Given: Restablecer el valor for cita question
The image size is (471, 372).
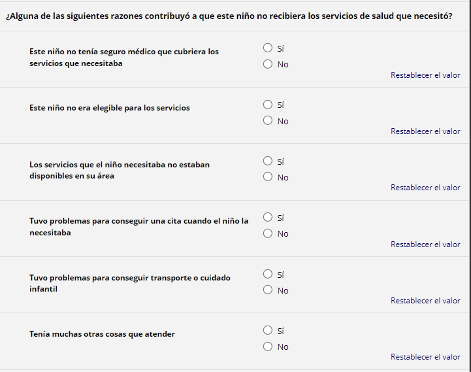Looking at the screenshot, I should click(425, 245).
